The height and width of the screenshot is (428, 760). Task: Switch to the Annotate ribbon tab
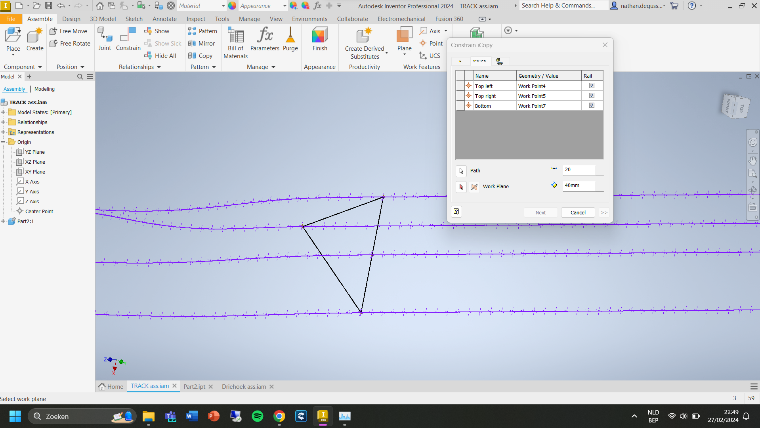pyautogui.click(x=164, y=19)
